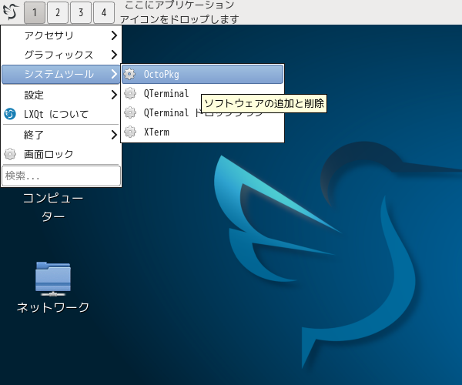Click the gear icon beside QTerminal

(x=129, y=94)
